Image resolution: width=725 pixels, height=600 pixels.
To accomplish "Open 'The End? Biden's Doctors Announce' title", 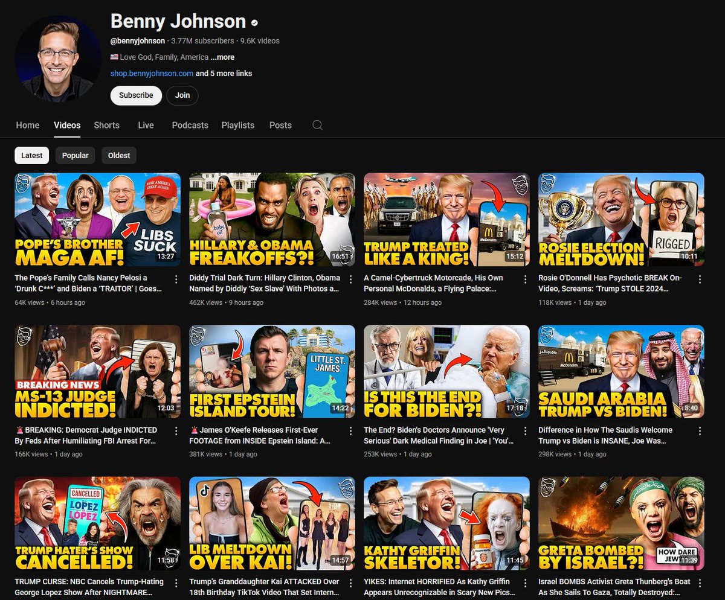I will [x=439, y=436].
